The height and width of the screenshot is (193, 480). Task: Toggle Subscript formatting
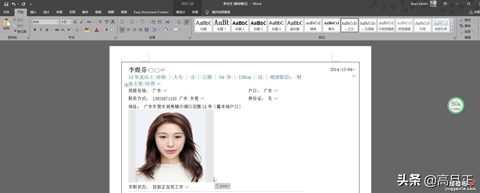(x=63, y=30)
